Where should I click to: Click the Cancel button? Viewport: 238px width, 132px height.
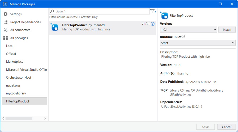pyautogui.click(x=226, y=127)
